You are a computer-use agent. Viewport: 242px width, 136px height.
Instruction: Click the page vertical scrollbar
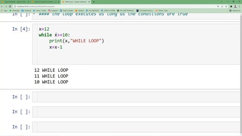click(x=241, y=74)
